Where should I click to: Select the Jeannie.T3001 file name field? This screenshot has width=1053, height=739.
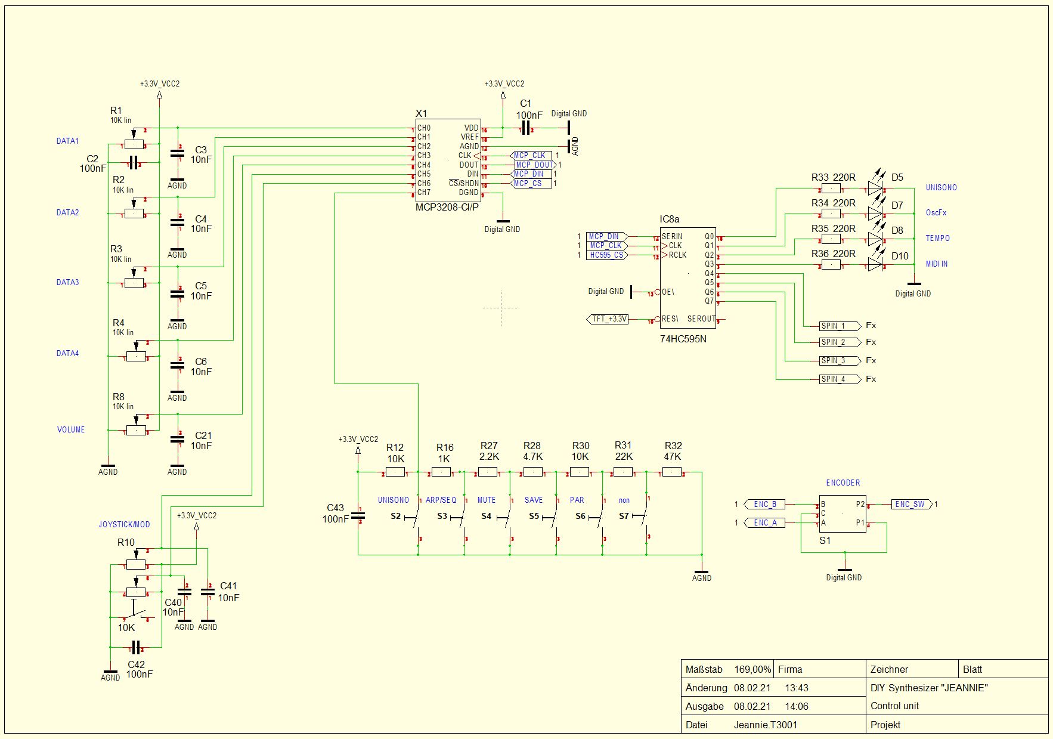click(x=765, y=725)
